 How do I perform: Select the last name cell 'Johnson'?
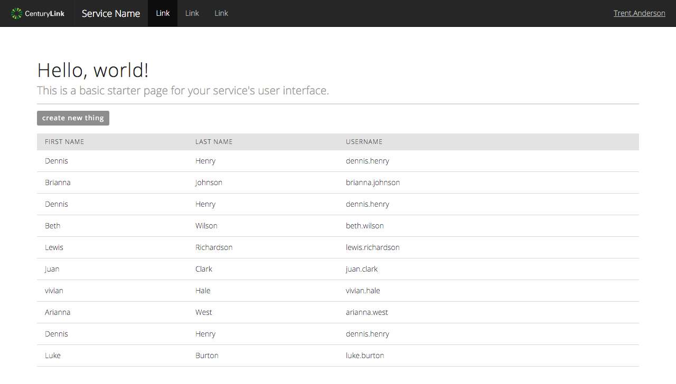[x=209, y=183]
